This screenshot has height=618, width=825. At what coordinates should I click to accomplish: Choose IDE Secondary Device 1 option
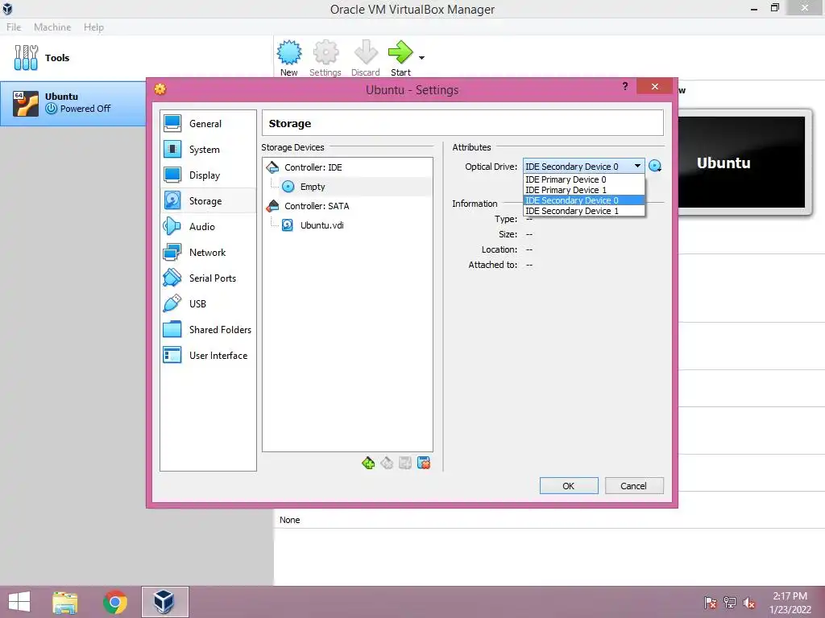pyautogui.click(x=583, y=211)
